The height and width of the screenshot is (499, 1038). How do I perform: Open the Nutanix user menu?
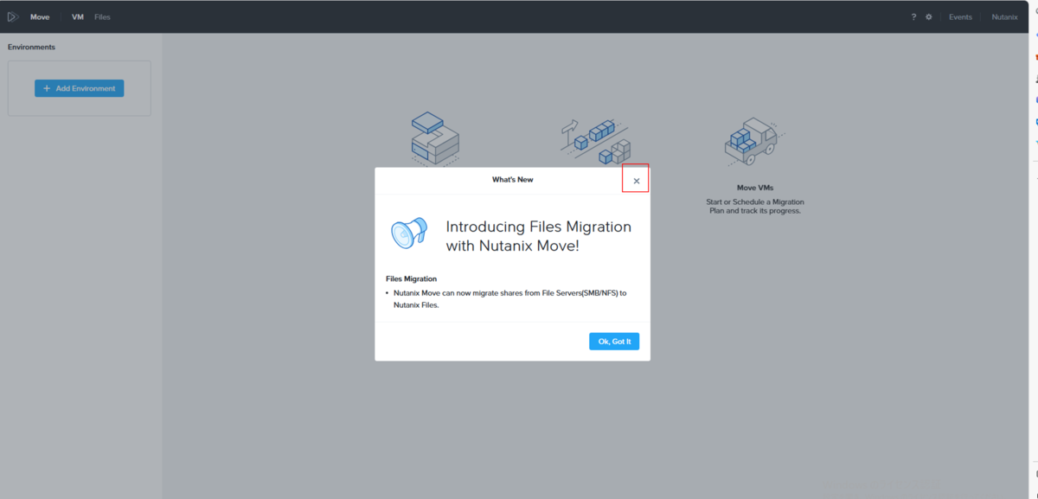(x=1004, y=17)
